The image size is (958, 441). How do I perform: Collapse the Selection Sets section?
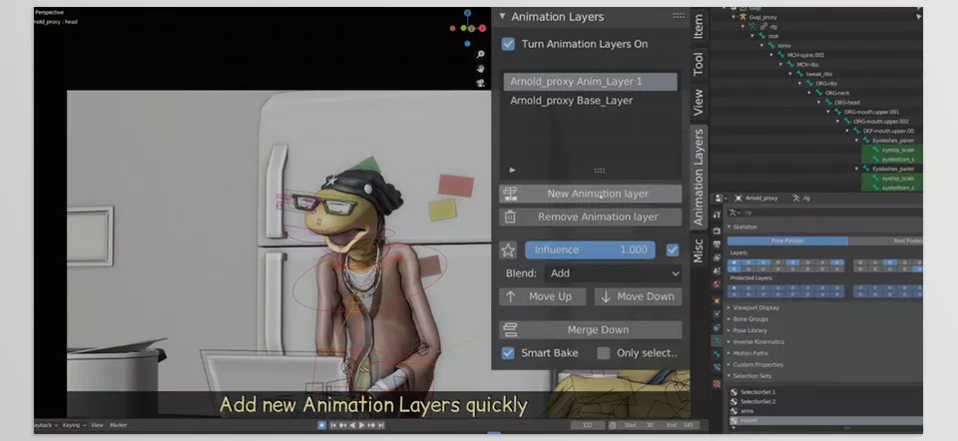coord(751,376)
